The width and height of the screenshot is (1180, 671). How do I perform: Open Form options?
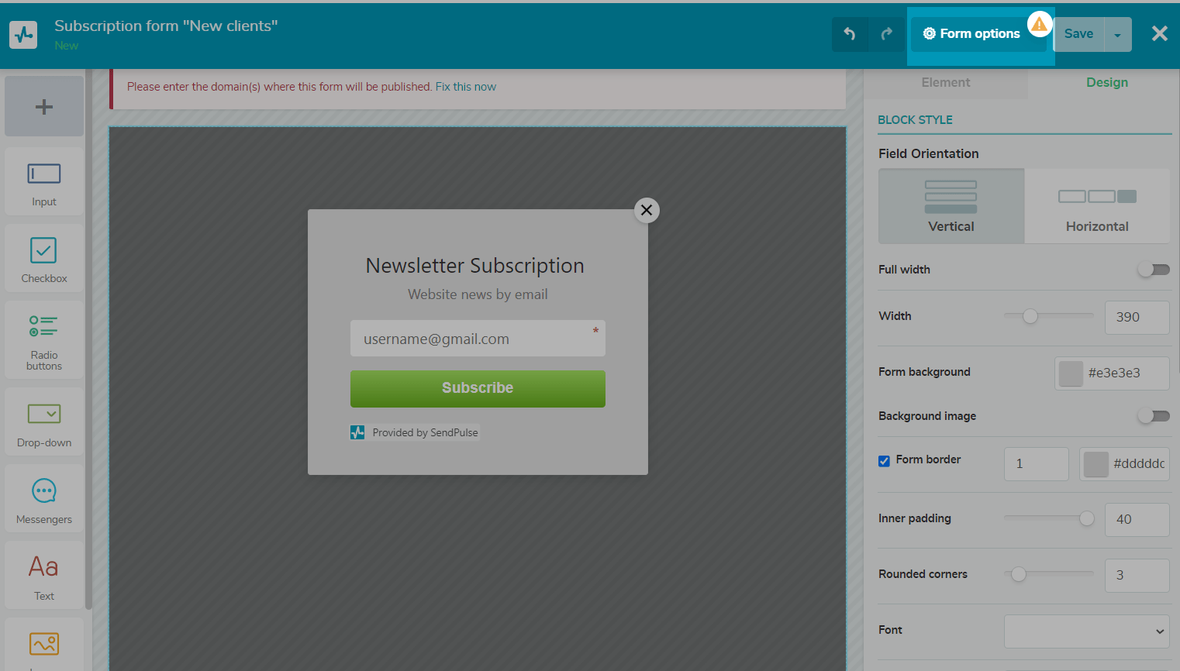pyautogui.click(x=971, y=34)
